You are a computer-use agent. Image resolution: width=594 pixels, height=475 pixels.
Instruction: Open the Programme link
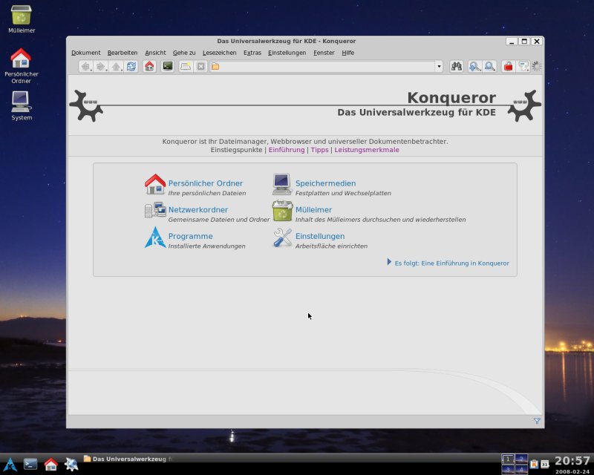click(191, 236)
